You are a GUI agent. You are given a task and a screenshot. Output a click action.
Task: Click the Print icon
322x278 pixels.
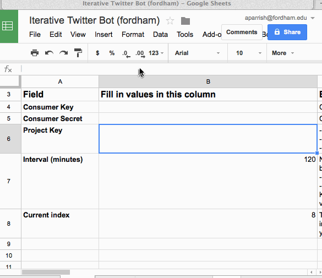(35, 53)
